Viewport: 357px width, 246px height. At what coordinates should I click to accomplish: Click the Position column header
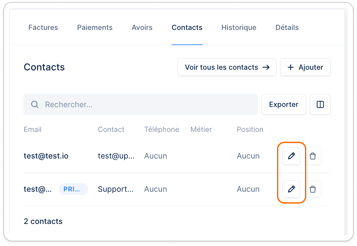(250, 130)
